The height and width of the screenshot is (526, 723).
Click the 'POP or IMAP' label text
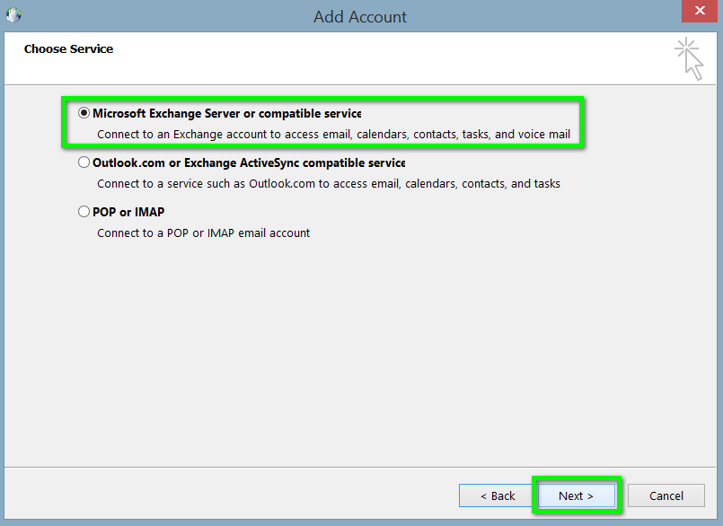coord(128,213)
